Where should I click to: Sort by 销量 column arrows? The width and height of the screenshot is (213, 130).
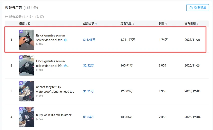(166, 24)
